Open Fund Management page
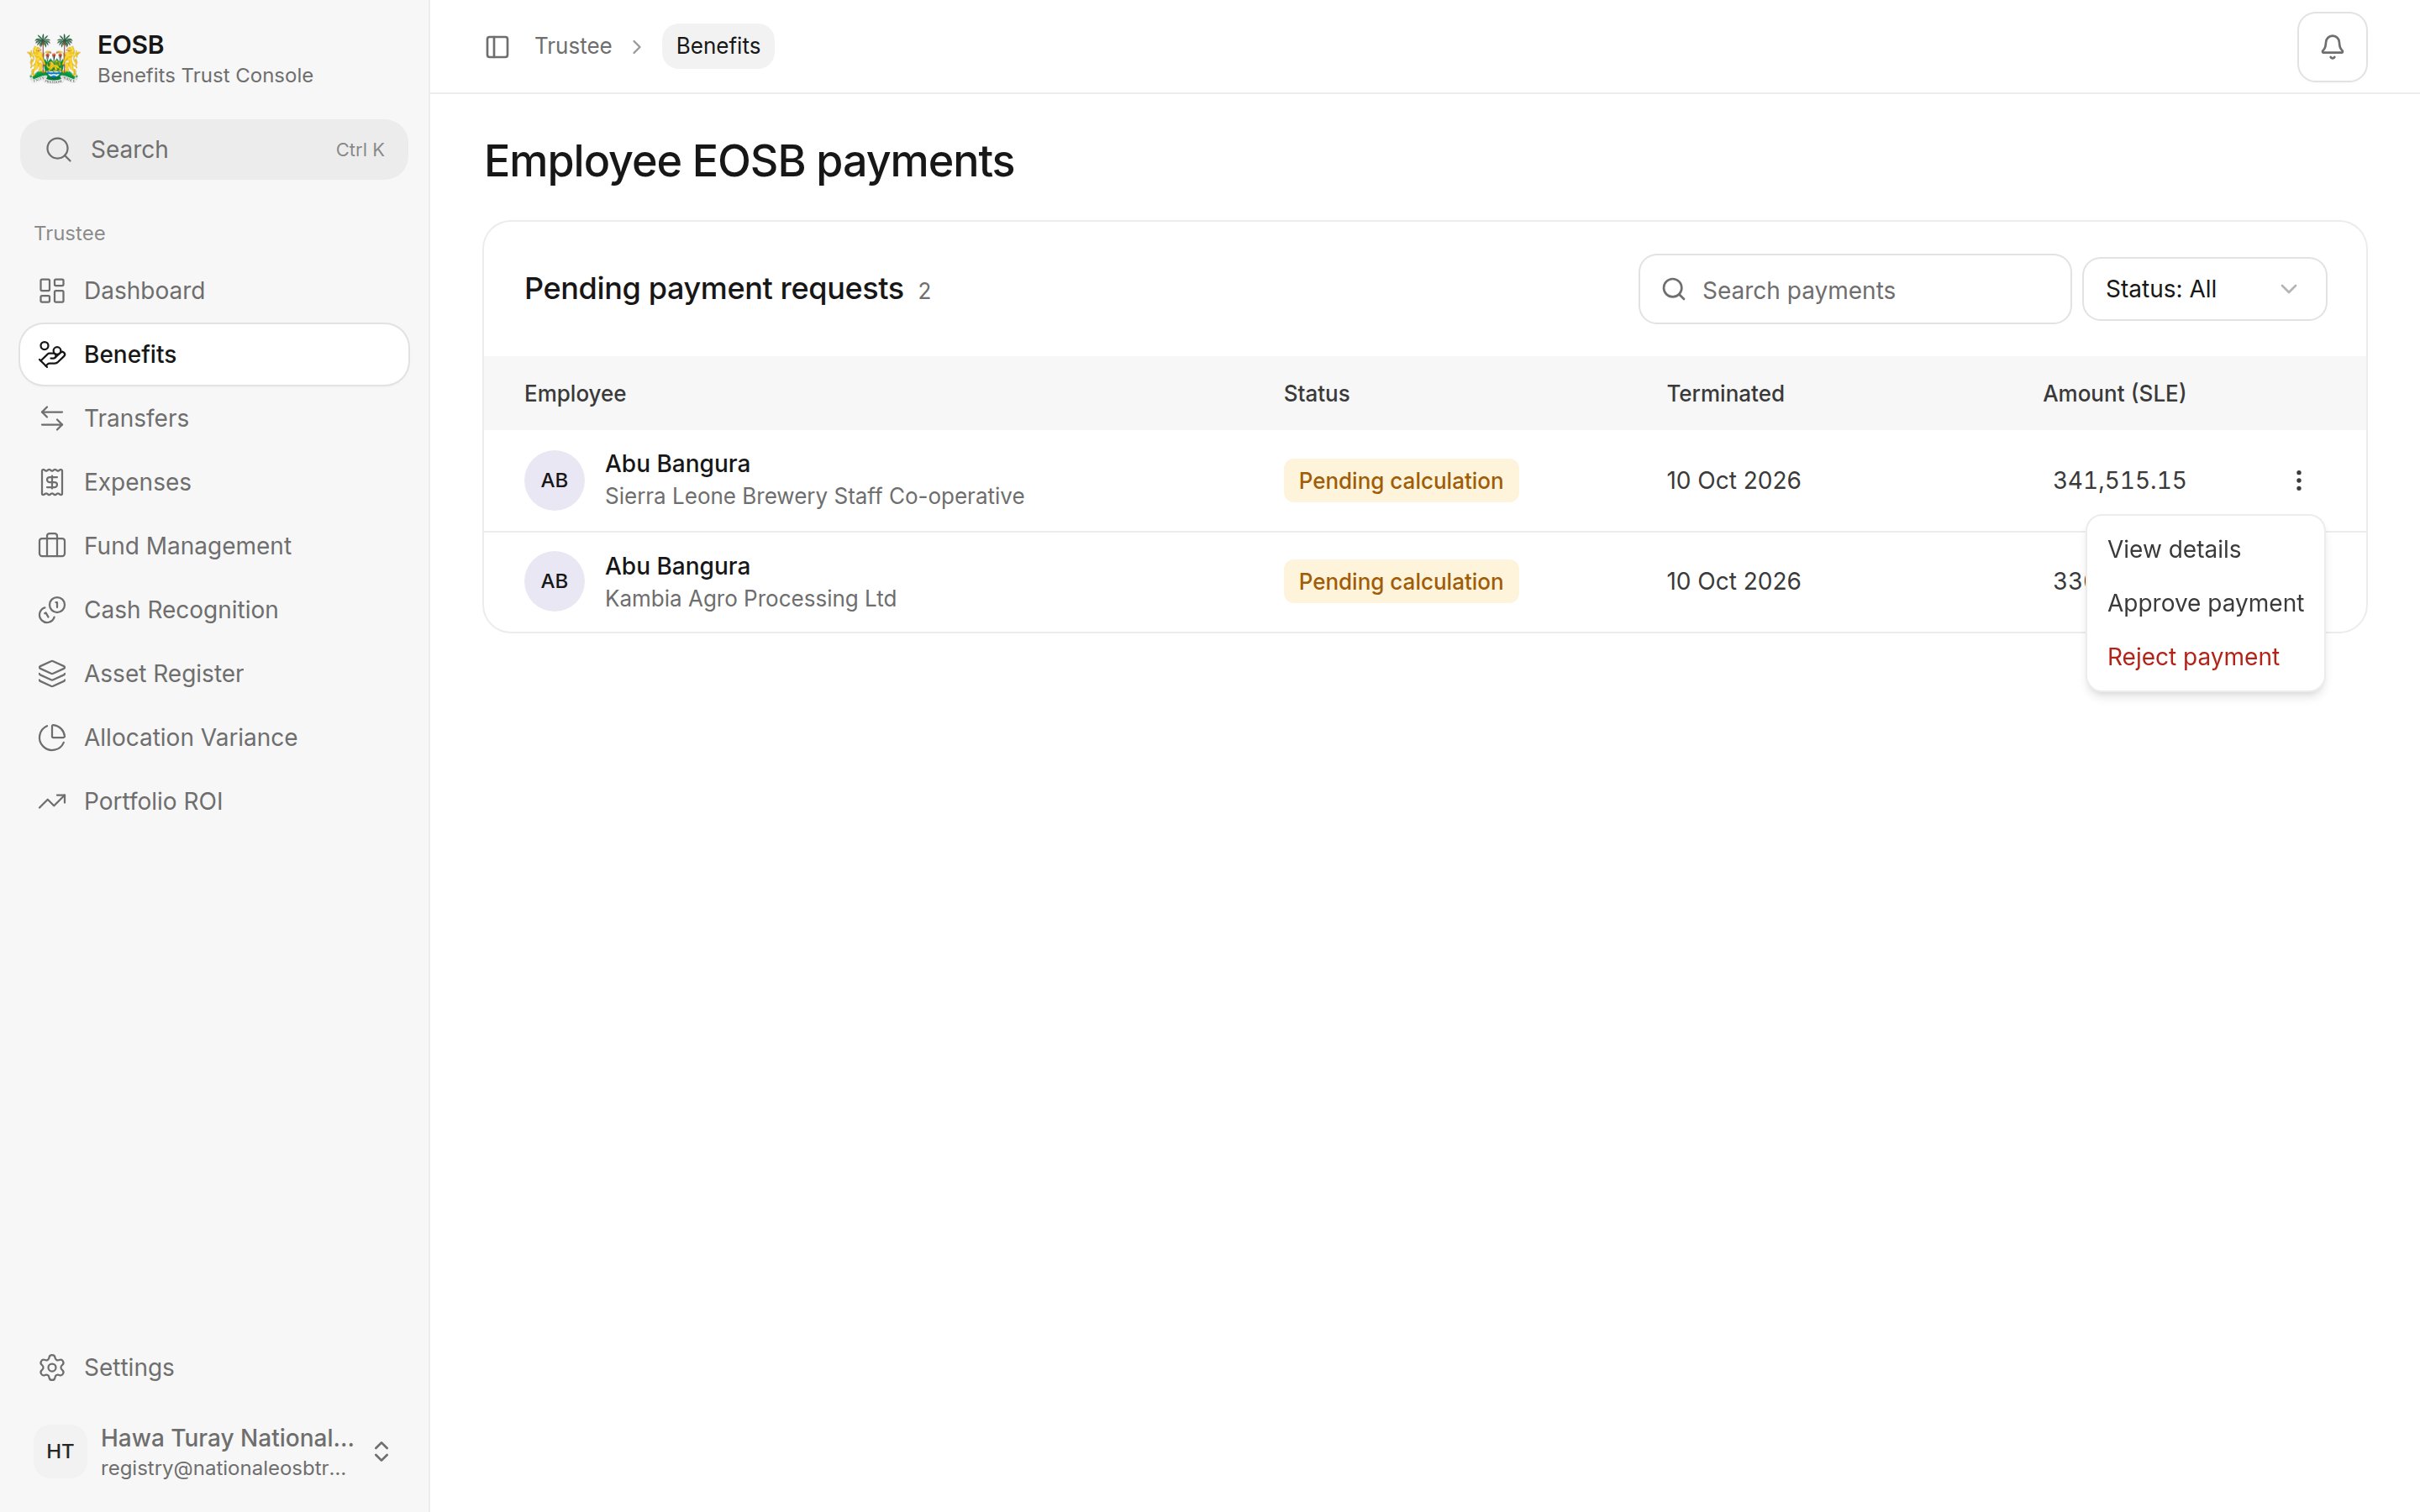Screen dimensions: 2420x1512 pyautogui.click(x=214, y=546)
